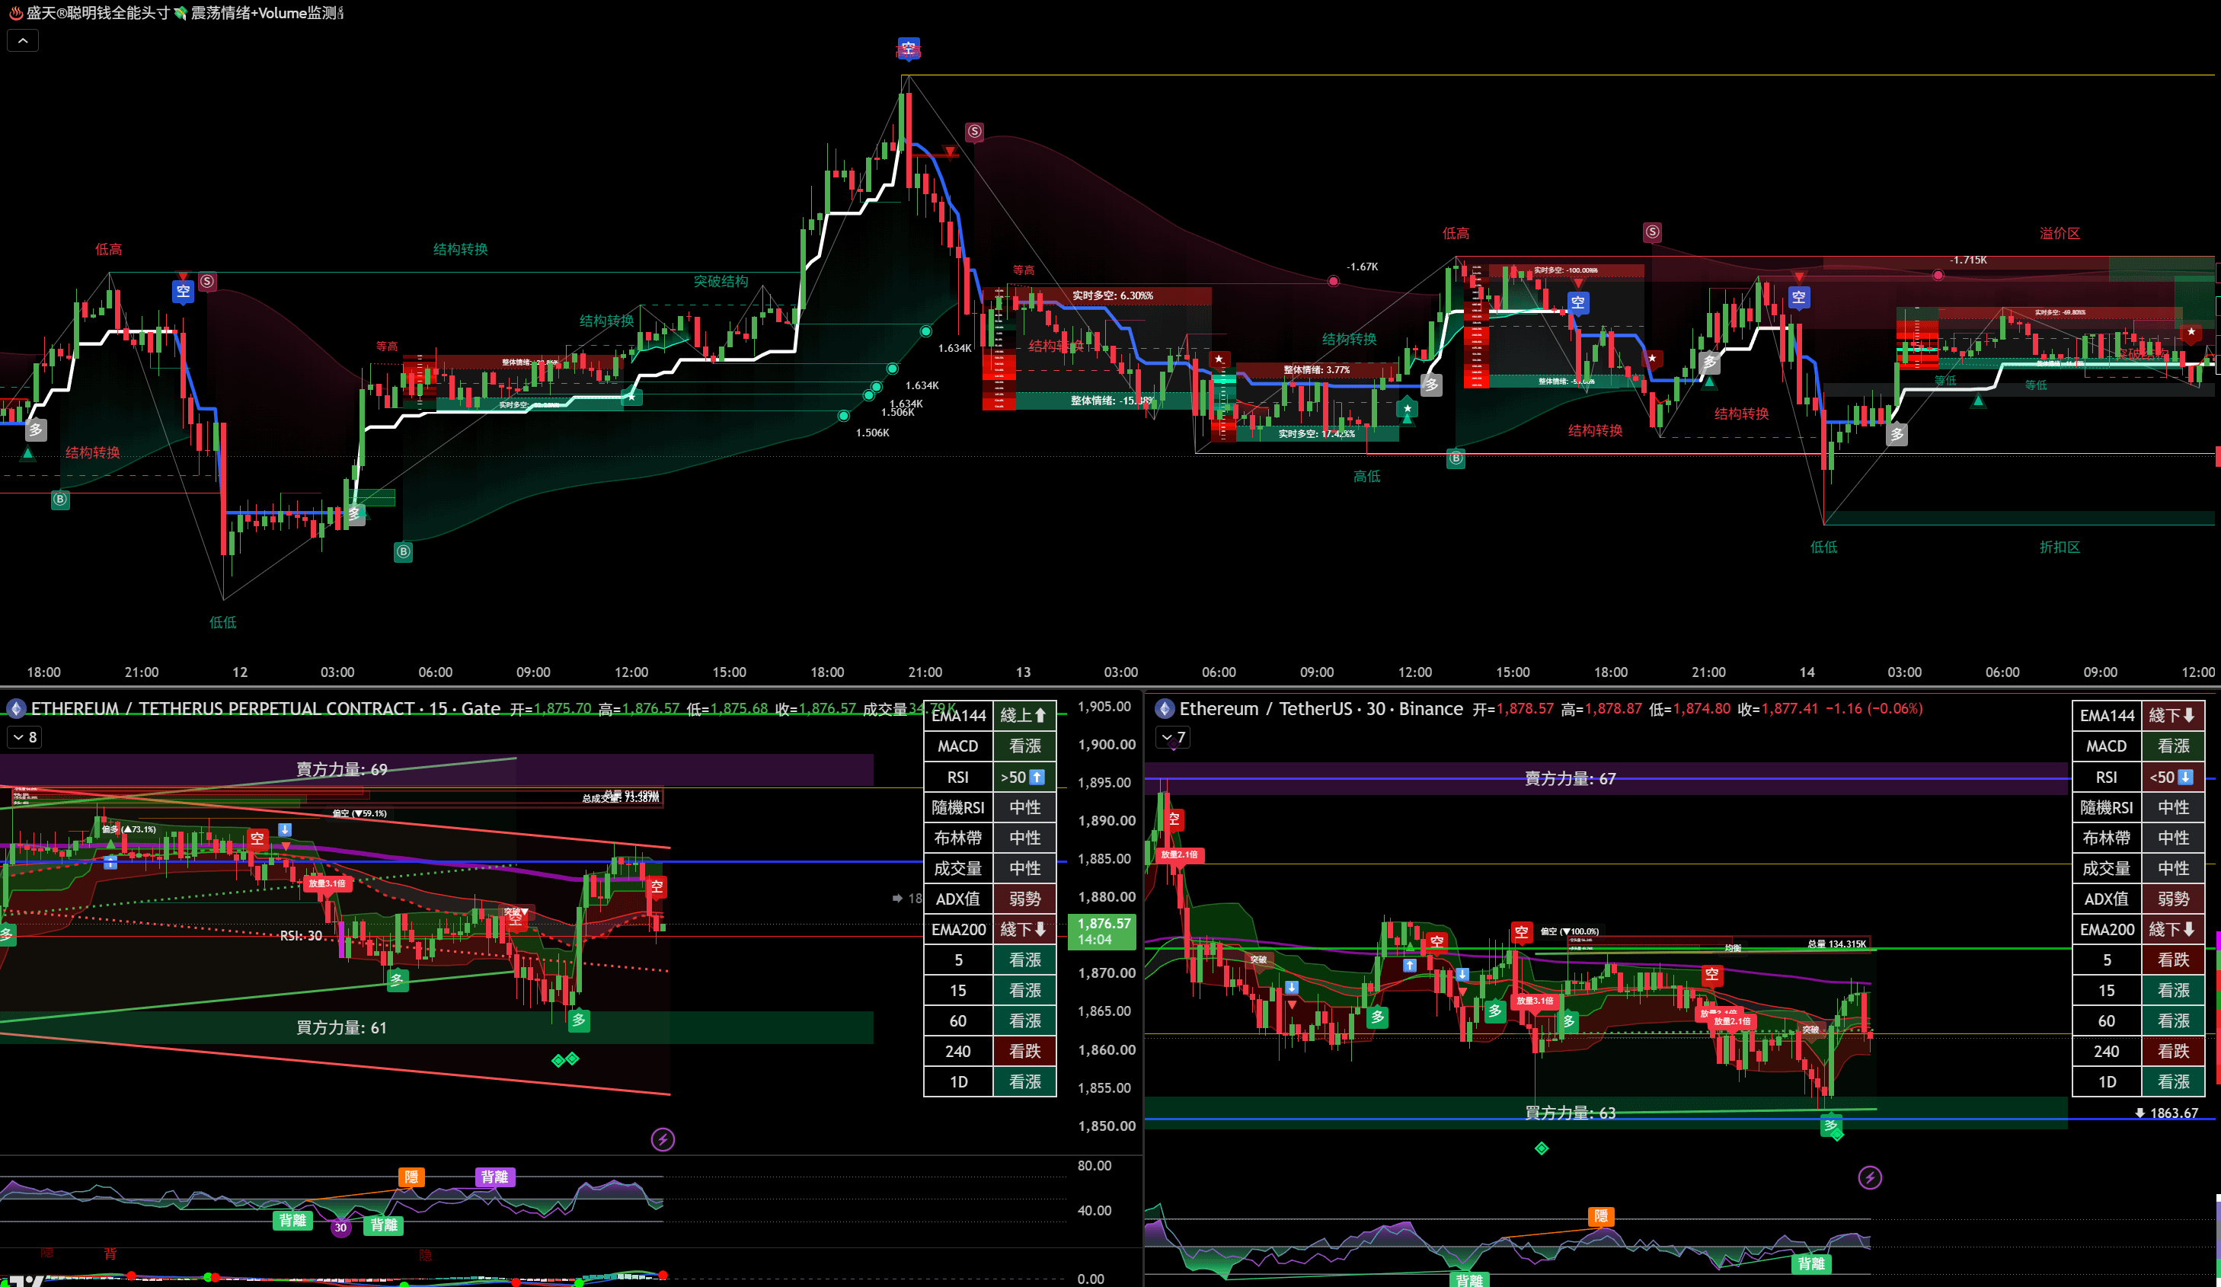The height and width of the screenshot is (1287, 2221).
Task: Click the purple 30 circle in Gate oscillator
Action: (x=340, y=1227)
